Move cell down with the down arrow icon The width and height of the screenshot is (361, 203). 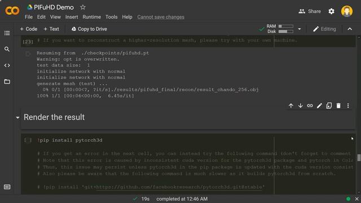coord(301,105)
